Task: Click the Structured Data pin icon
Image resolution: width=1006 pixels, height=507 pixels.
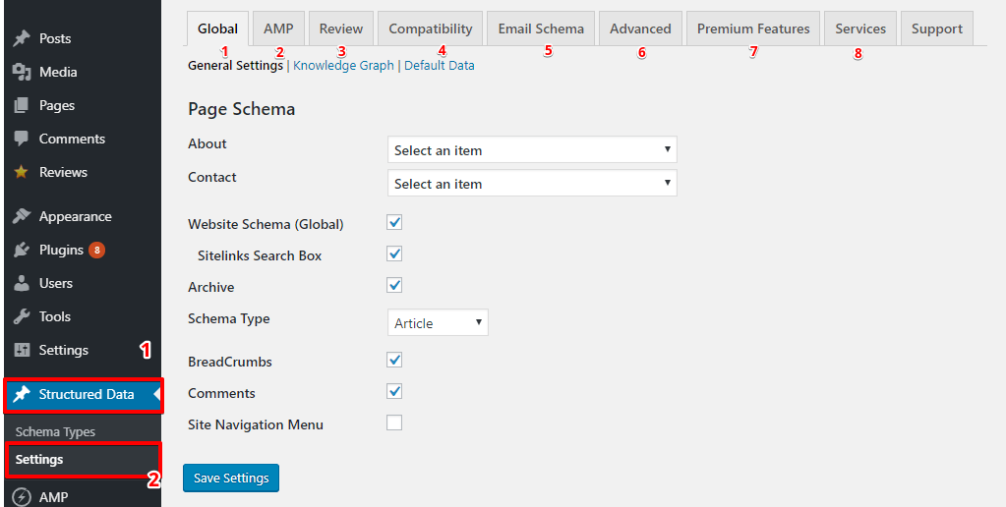Action: [22, 394]
